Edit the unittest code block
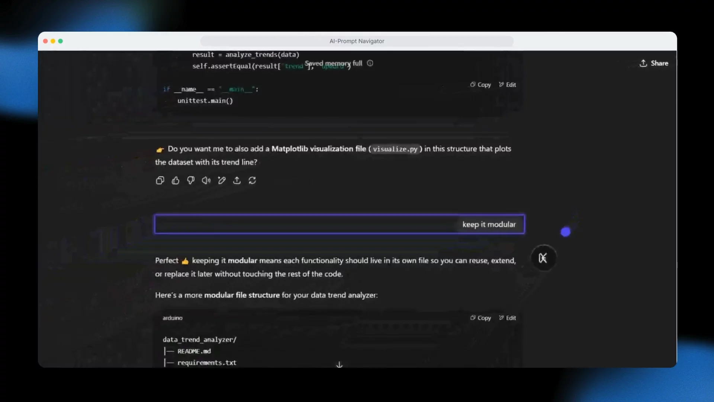 (x=507, y=85)
